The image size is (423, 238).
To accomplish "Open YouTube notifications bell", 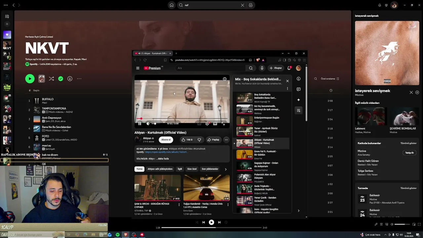I will [289, 68].
